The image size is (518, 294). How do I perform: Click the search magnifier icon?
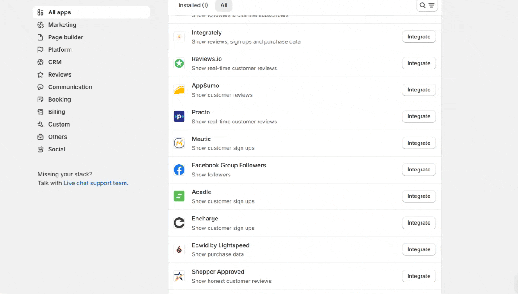tap(422, 5)
